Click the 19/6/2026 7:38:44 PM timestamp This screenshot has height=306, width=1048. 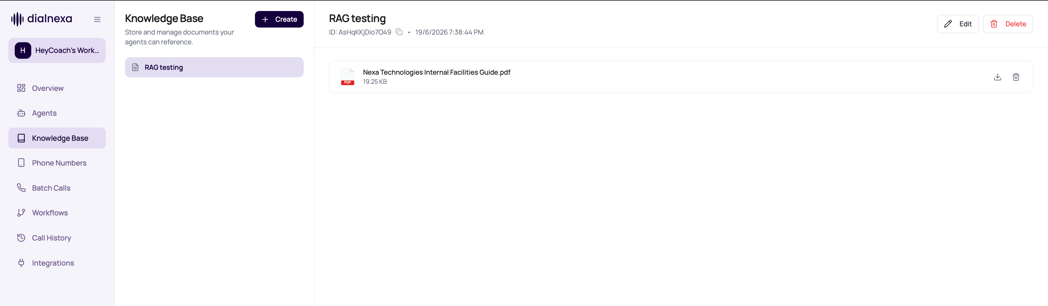449,32
